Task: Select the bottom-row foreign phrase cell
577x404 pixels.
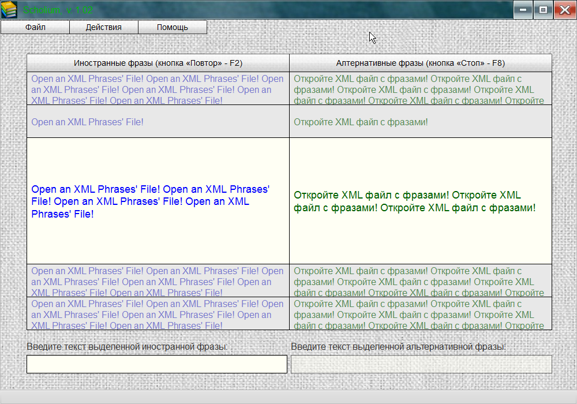Action: [x=158, y=314]
